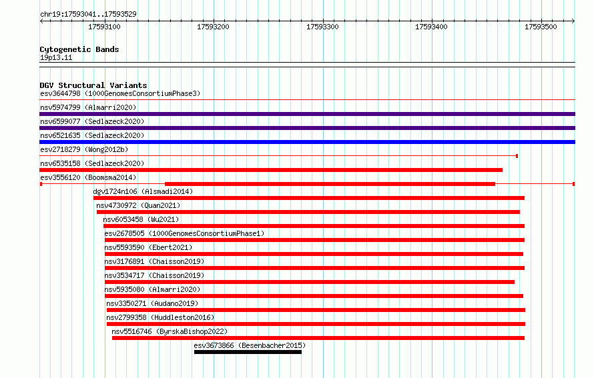Open the esv2718279 (Wong2012b) label
Screen dimensions: 594x378
[84, 149]
